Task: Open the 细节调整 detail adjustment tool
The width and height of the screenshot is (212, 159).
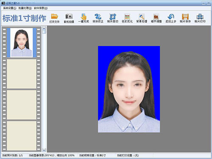Action: pos(156,18)
